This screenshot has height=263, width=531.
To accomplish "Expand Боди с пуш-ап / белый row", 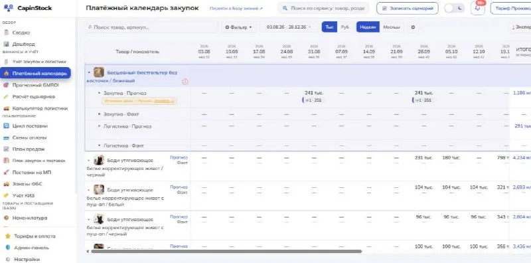I will click(89, 190).
